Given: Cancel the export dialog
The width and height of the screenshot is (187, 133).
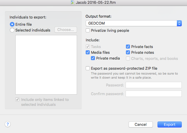Looking at the screenshot, I should click(x=141, y=124).
